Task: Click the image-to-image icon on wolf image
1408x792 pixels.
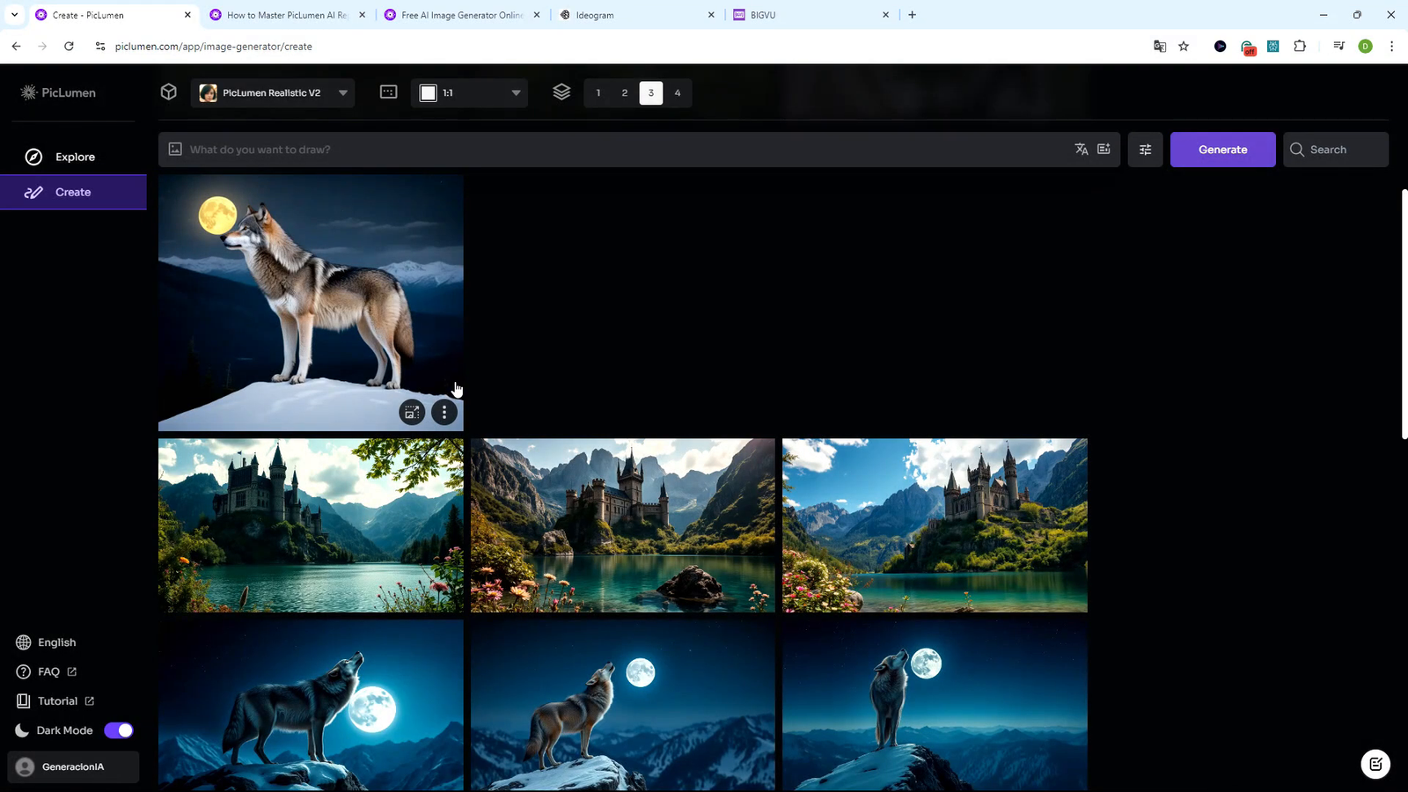Action: [412, 413]
